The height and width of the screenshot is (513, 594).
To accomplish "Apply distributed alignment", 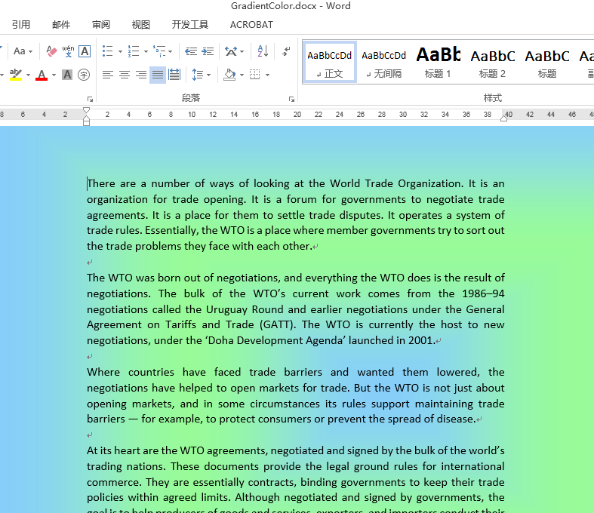I will pos(174,75).
